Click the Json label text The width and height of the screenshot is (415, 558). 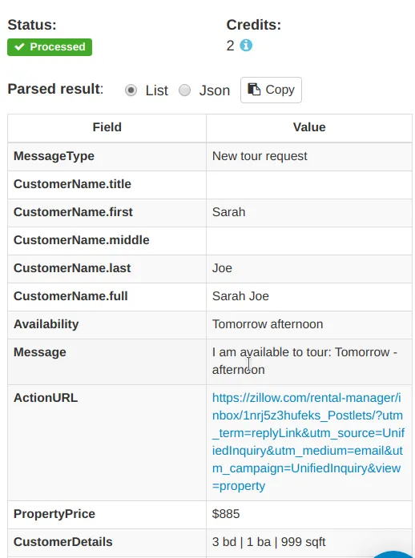pyautogui.click(x=215, y=90)
